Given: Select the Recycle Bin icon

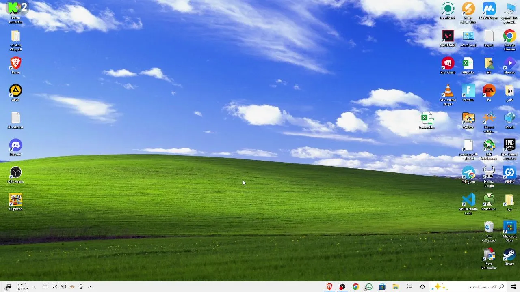Looking at the screenshot, I should pyautogui.click(x=489, y=232).
